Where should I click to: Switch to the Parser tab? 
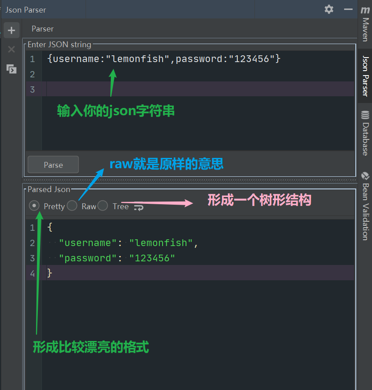(x=43, y=29)
